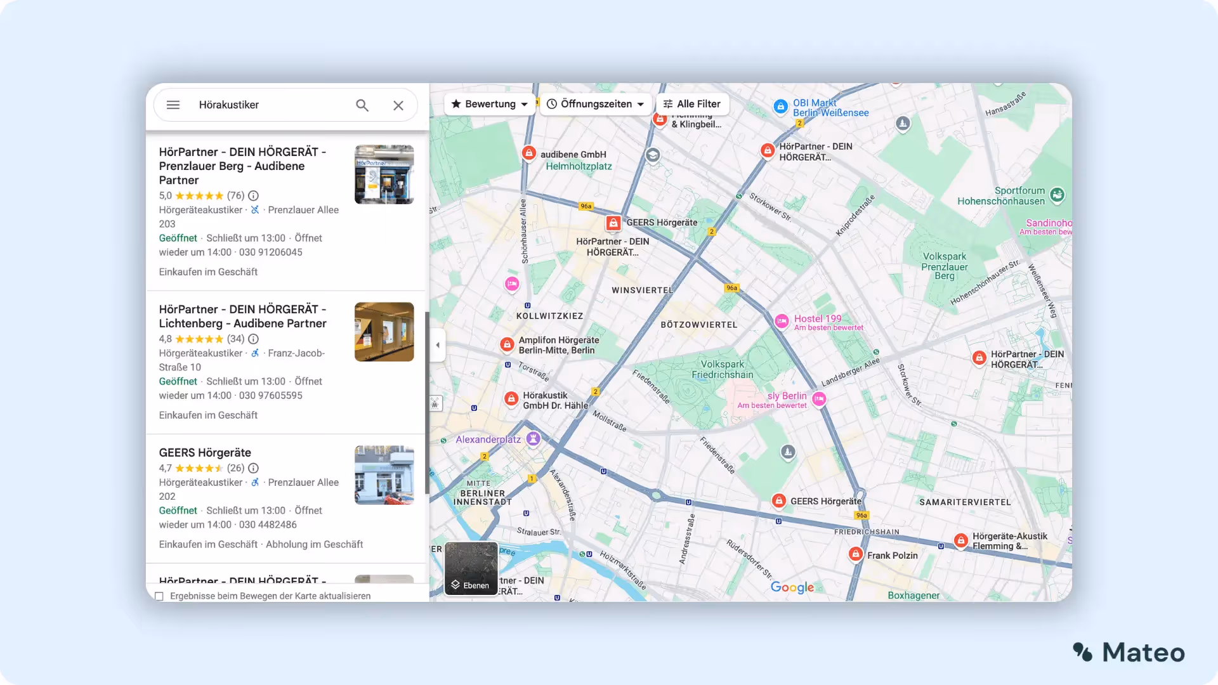
Task: Click the Amplifon Hörgeräte map pin
Action: tap(507, 344)
